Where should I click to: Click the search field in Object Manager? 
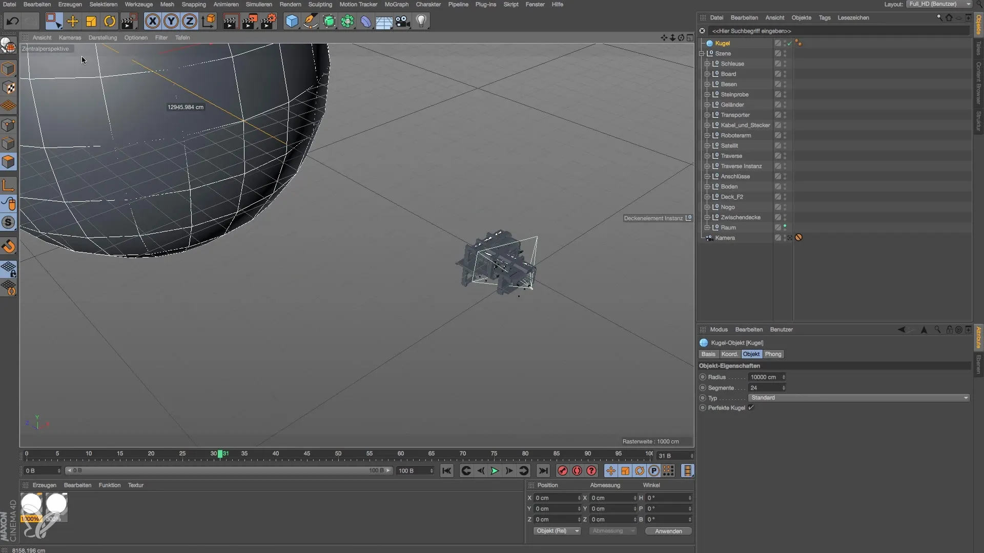coord(838,31)
